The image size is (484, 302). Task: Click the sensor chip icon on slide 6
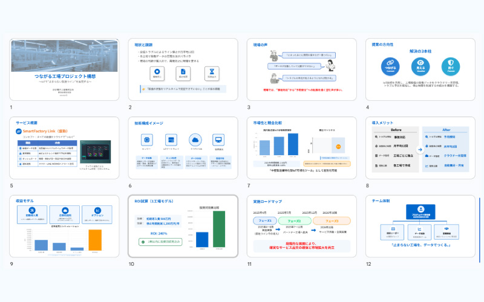[147, 141]
